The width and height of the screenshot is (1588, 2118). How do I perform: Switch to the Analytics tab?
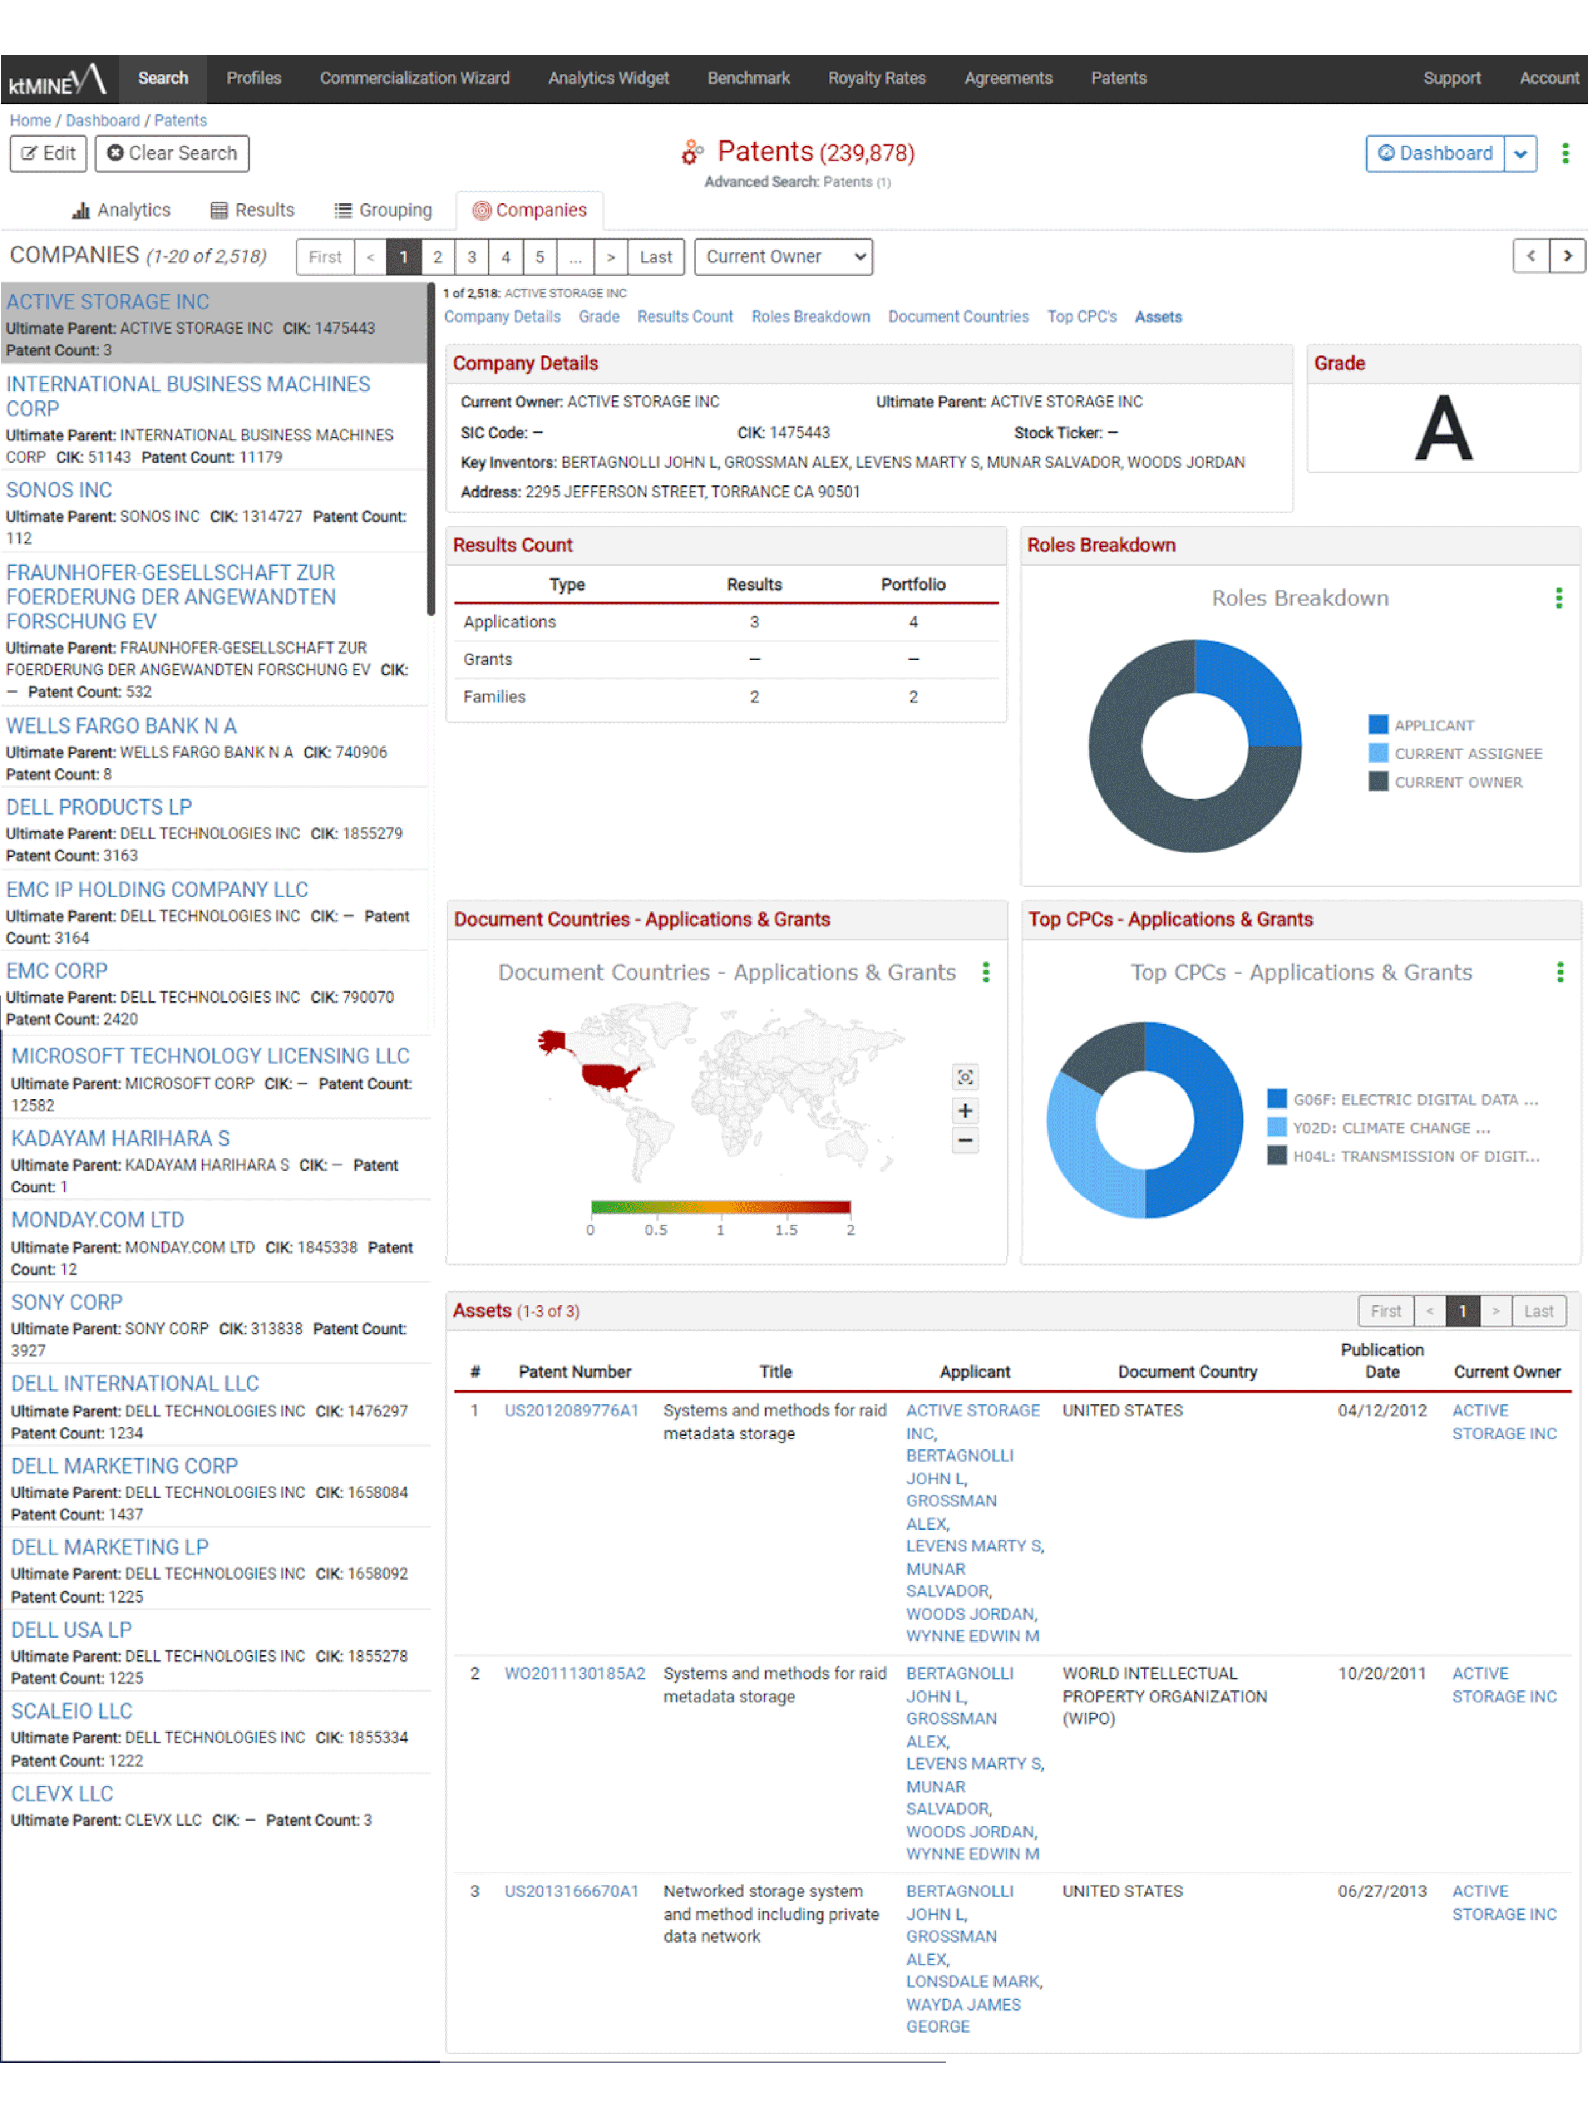(121, 210)
